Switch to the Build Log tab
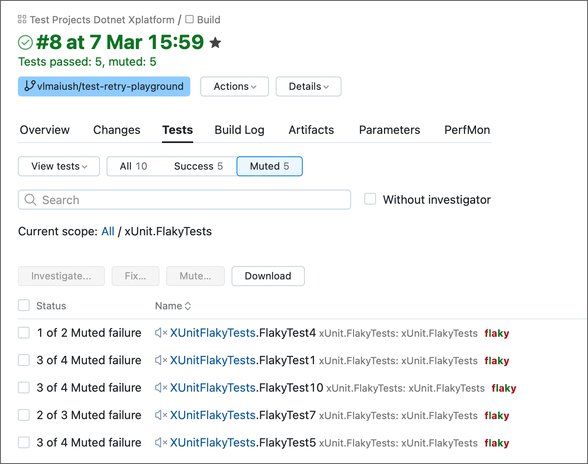This screenshot has height=464, width=588. pyautogui.click(x=239, y=130)
